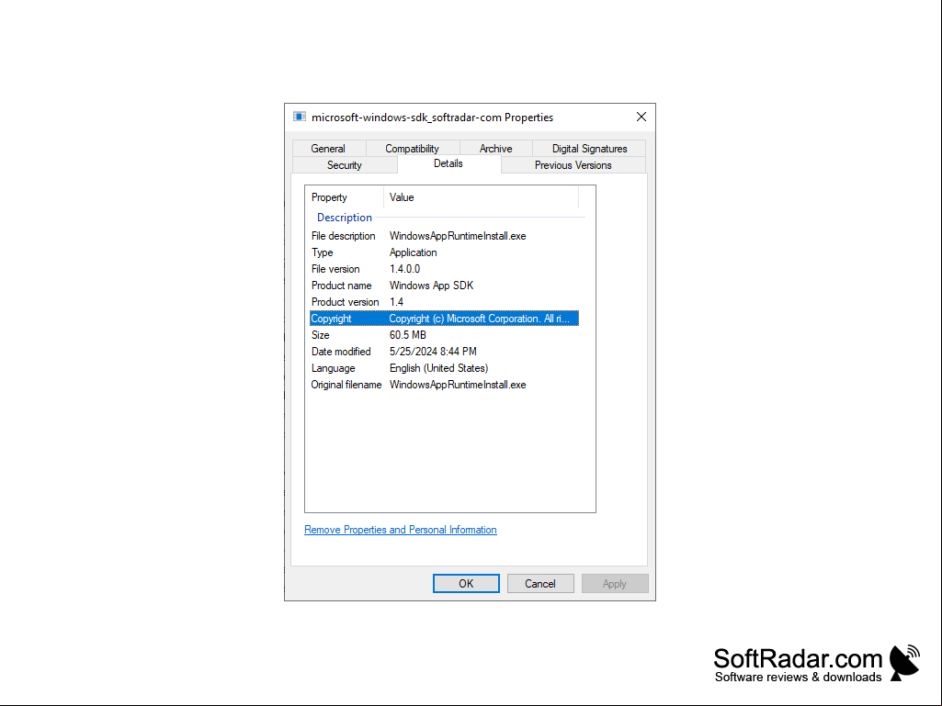Select the File description row
The image size is (942, 706).
pos(444,236)
